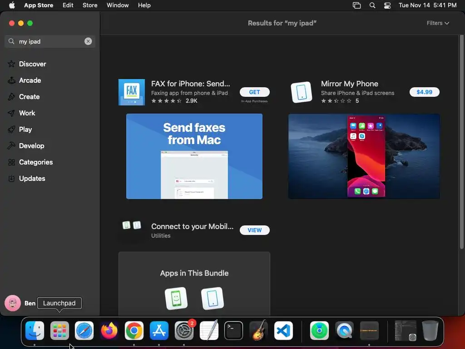The image size is (465, 349).
Task: Launch Firefox from the Dock
Action: click(x=109, y=331)
